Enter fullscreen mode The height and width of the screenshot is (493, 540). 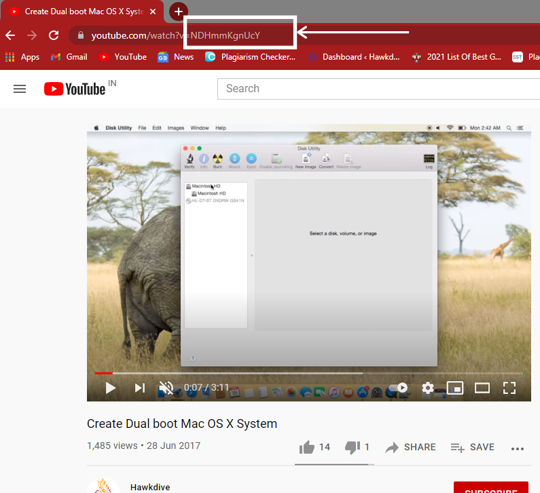pos(509,388)
